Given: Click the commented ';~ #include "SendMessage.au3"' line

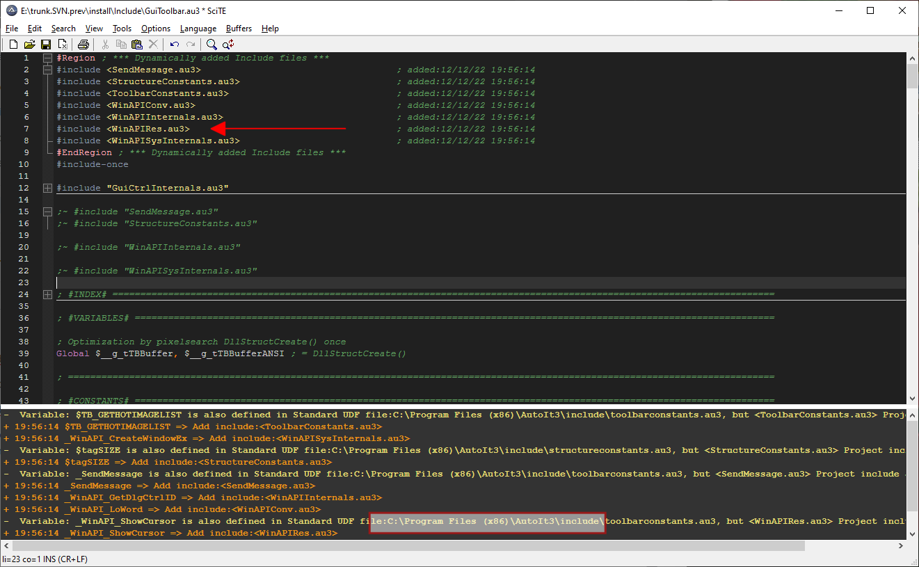Looking at the screenshot, I should tap(137, 212).
